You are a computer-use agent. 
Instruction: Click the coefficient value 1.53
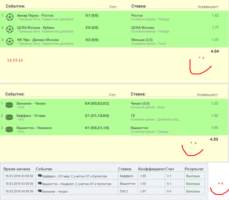pyautogui.click(x=215, y=103)
